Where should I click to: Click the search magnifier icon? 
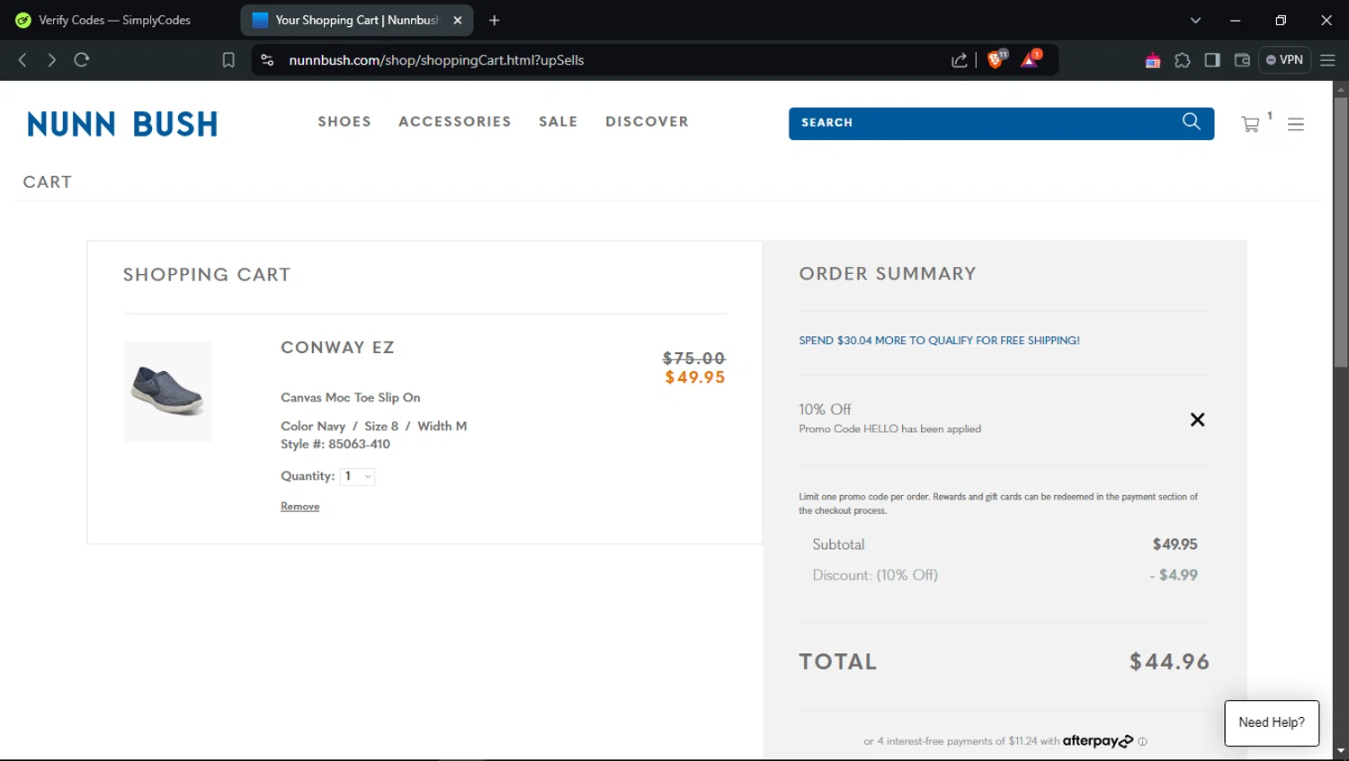coord(1191,121)
